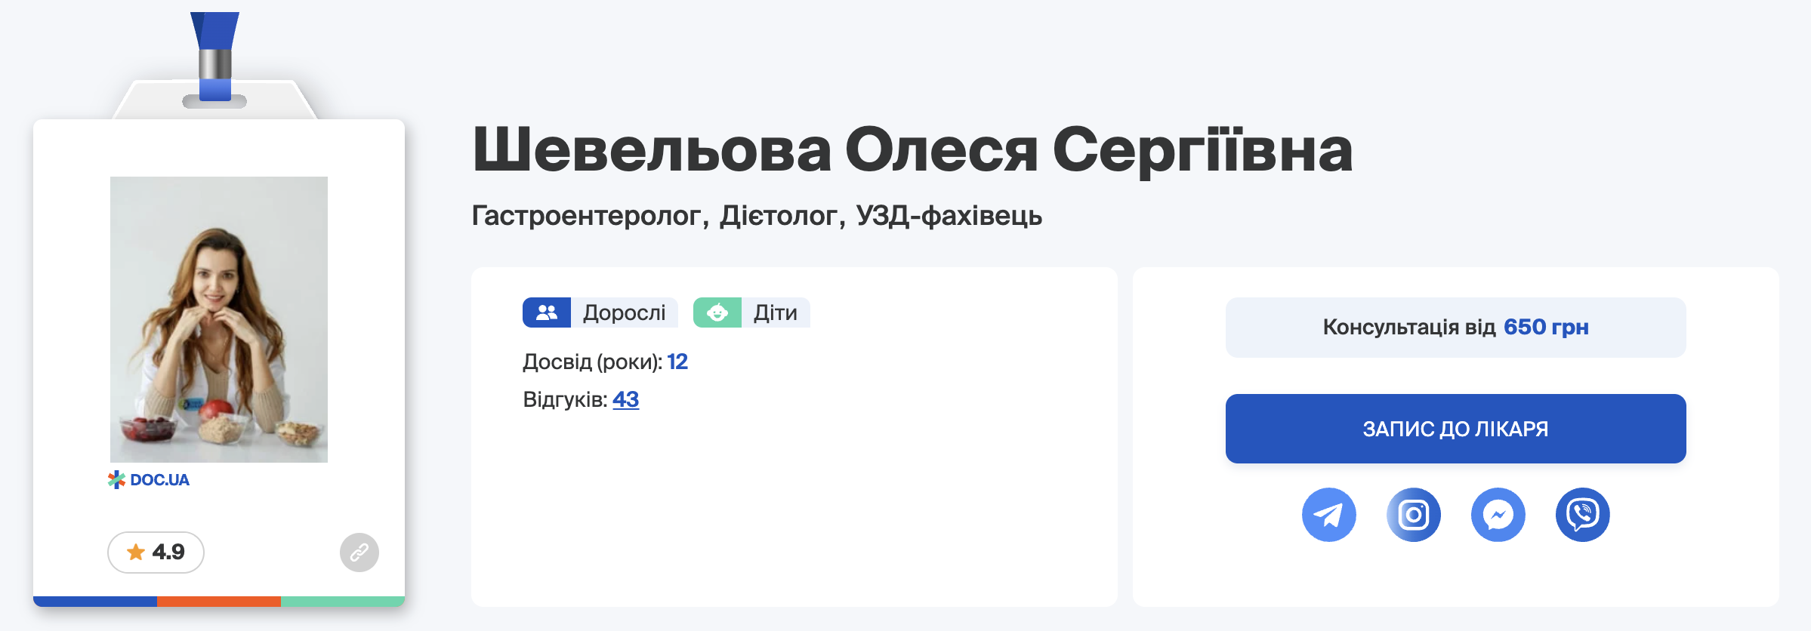The width and height of the screenshot is (1811, 631).
Task: Click the DOC.UA logo on badge
Action: (149, 480)
